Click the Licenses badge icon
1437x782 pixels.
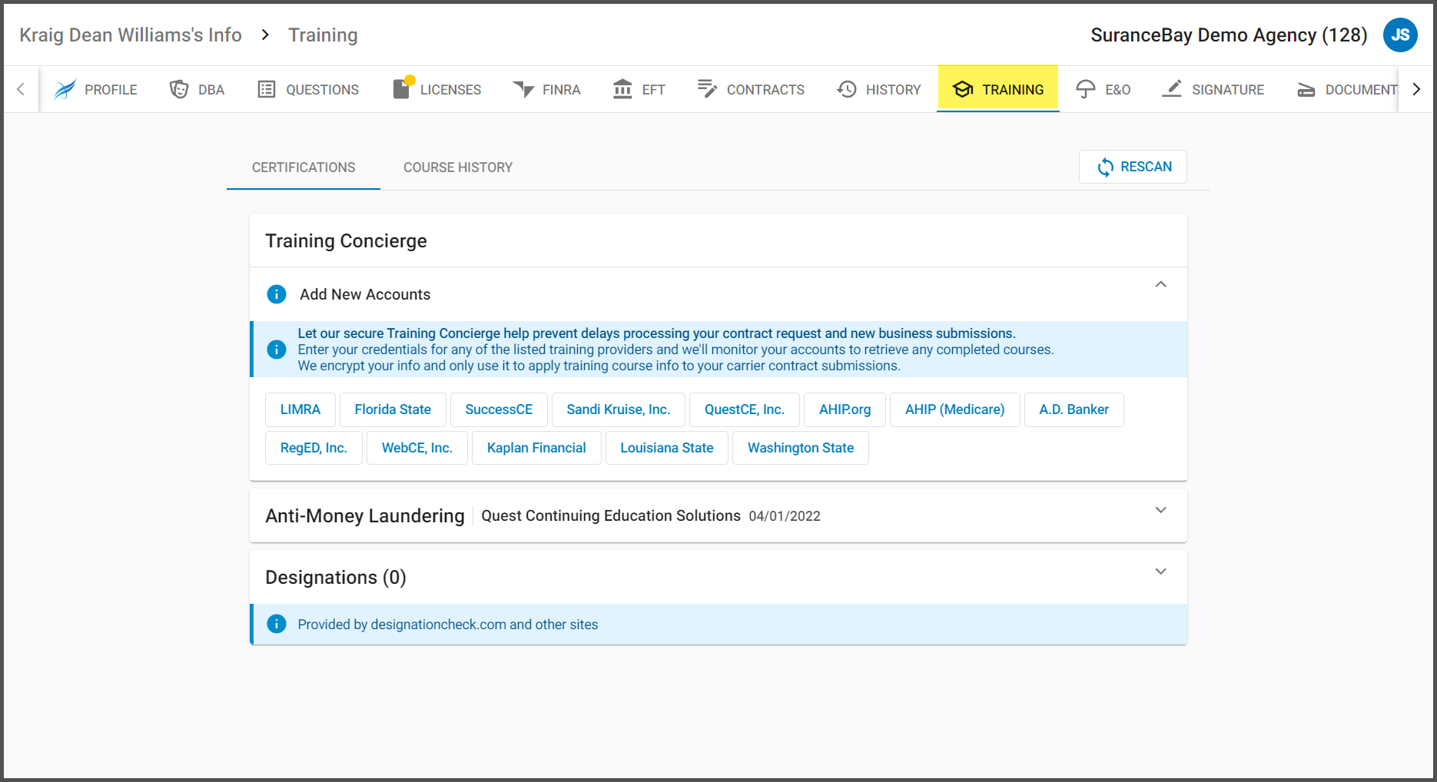pyautogui.click(x=403, y=88)
